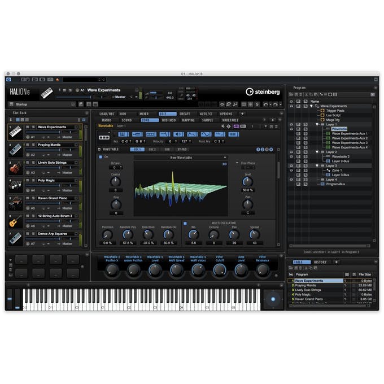Click the HALion 6 logo
Screen dimensions: 384x384
(20, 92)
